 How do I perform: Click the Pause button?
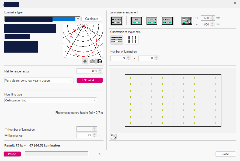tap(12, 154)
